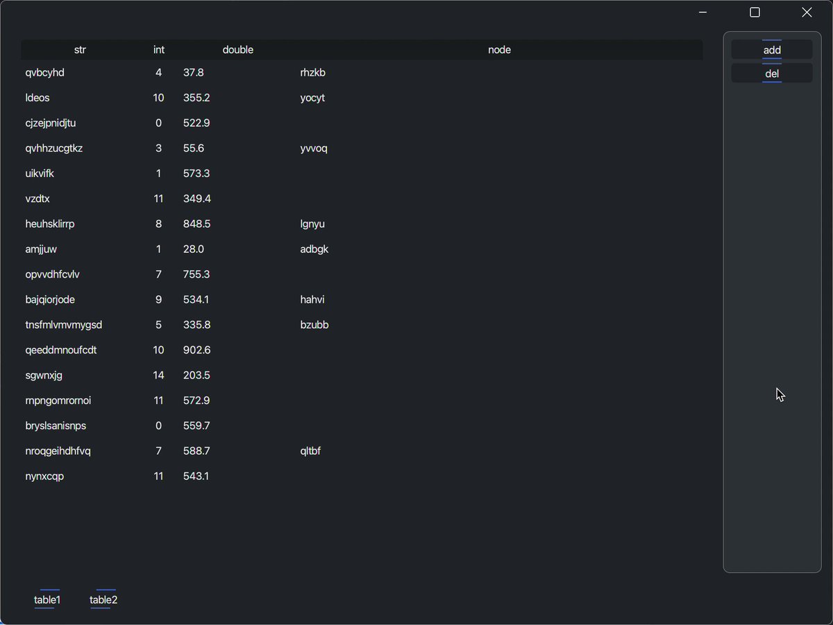Maximize the application window
Screen dimensions: 833x625
click(x=755, y=12)
